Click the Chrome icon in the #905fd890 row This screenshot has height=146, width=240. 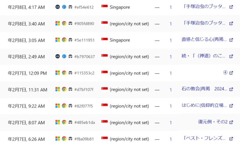(x=64, y=23)
